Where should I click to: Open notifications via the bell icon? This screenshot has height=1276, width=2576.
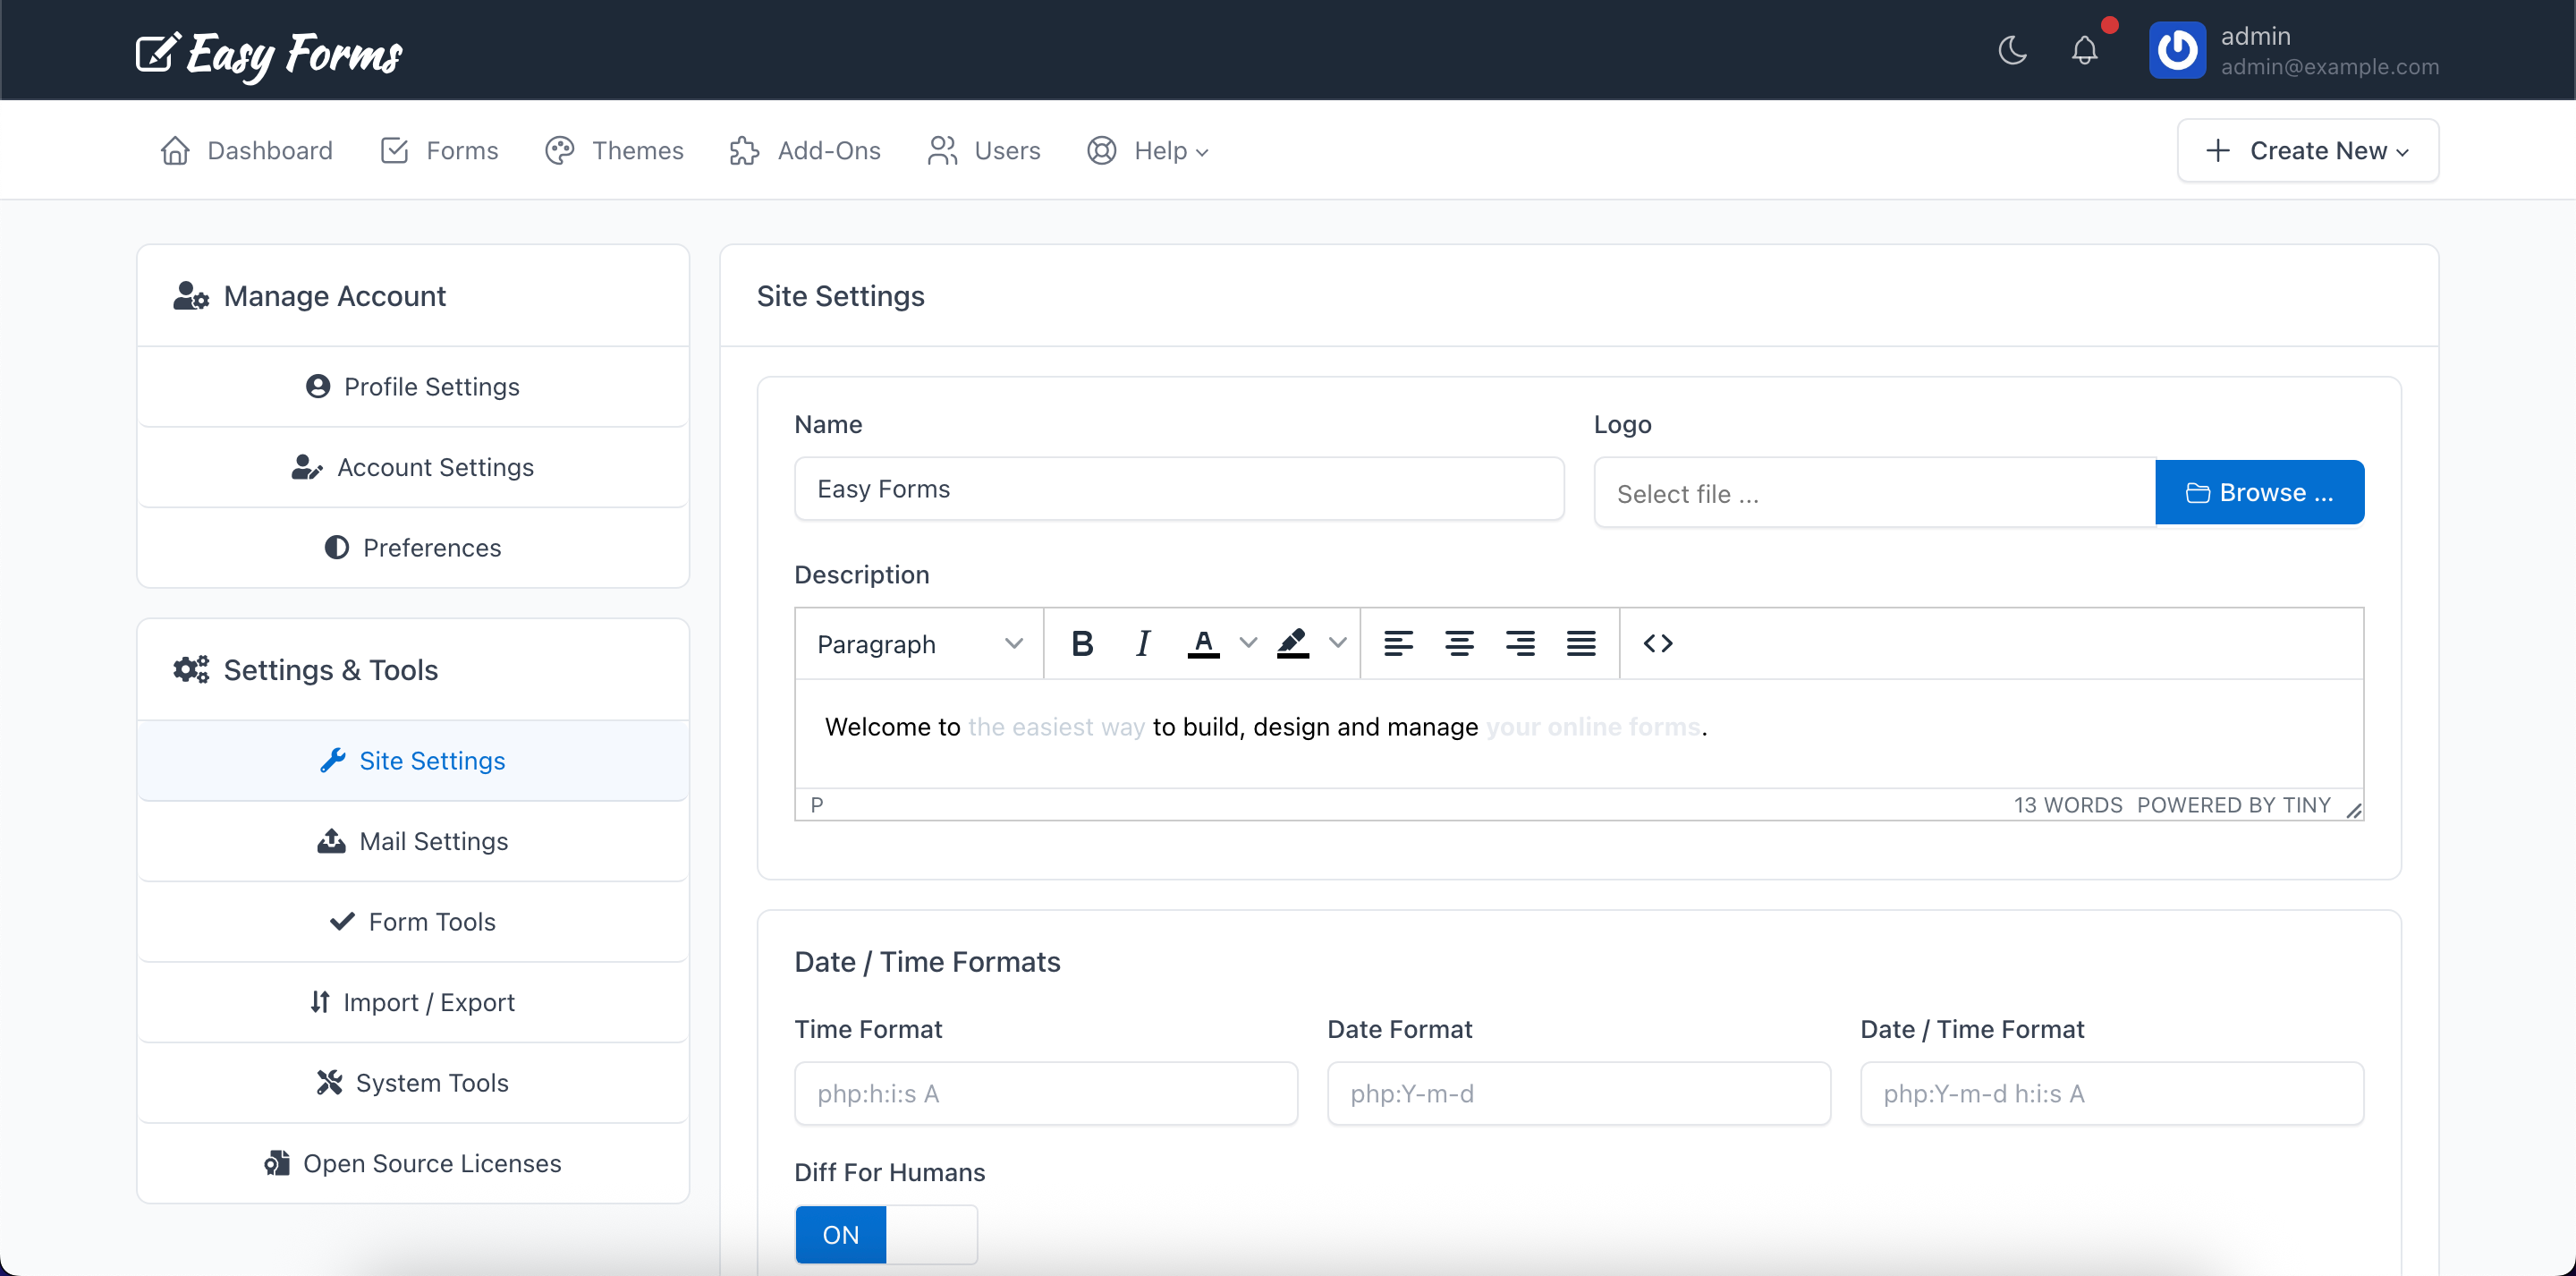pos(2084,50)
